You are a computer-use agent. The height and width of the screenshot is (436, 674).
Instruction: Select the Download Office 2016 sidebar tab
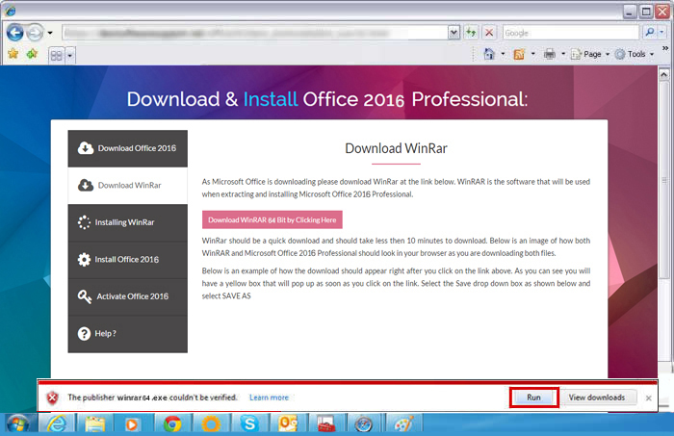click(128, 148)
